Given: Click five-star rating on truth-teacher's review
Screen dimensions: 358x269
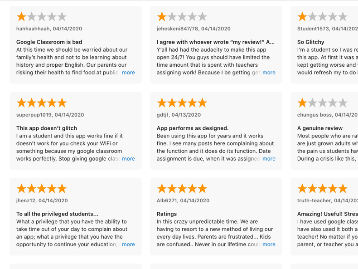Looking at the screenshot, I should 323,189.
